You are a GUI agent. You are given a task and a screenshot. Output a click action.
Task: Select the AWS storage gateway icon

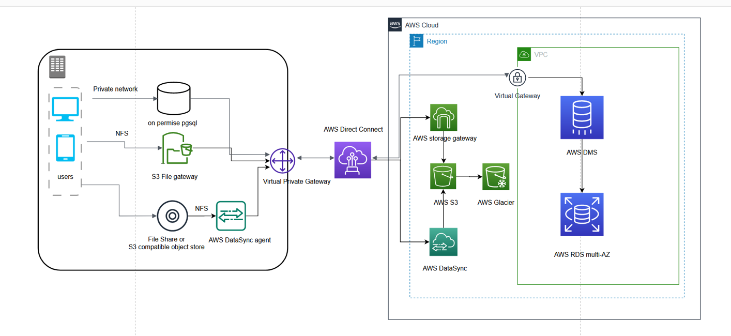[444, 118]
